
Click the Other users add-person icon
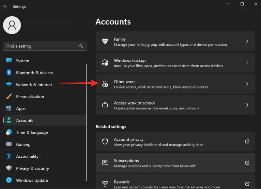(x=105, y=84)
